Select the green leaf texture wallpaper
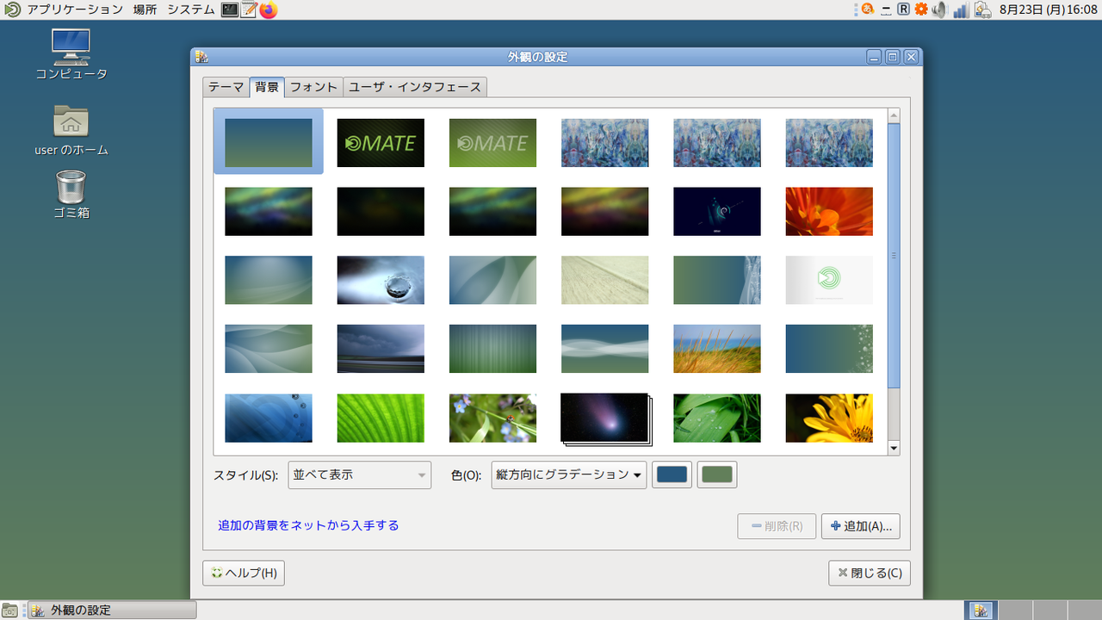This screenshot has height=620, width=1102. 381,418
